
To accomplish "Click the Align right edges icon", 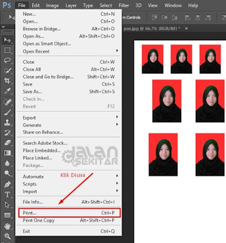I will [208, 18].
